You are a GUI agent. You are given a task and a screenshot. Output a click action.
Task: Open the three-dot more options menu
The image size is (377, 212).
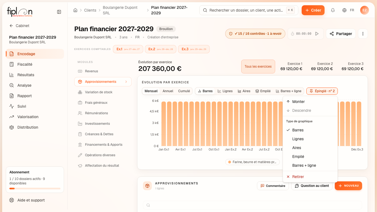tap(363, 34)
